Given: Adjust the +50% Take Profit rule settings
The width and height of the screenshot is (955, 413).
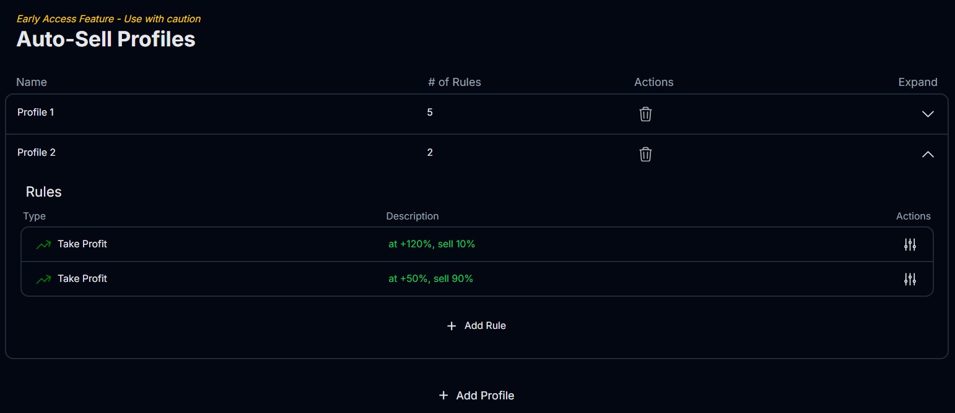Looking at the screenshot, I should click(x=909, y=279).
